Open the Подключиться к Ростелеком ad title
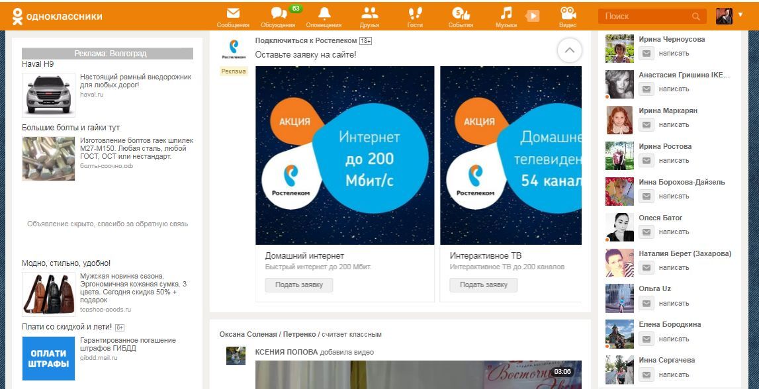This screenshot has width=759, height=389. pyautogui.click(x=306, y=40)
